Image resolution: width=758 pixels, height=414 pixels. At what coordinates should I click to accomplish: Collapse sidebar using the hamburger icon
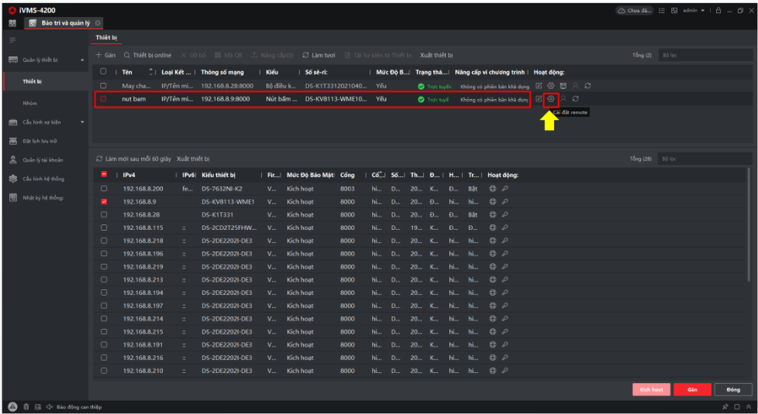[x=12, y=39]
